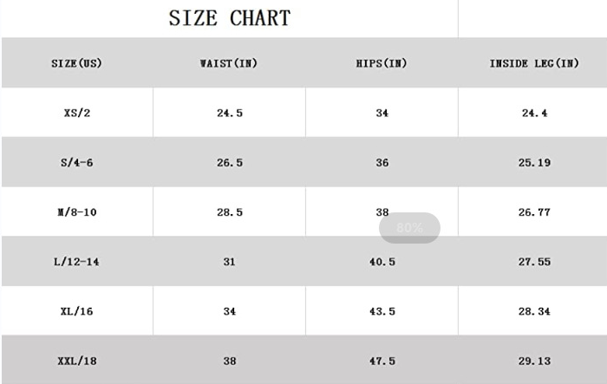607x384 pixels.
Task: Click the SIZE CHART title
Action: [229, 18]
